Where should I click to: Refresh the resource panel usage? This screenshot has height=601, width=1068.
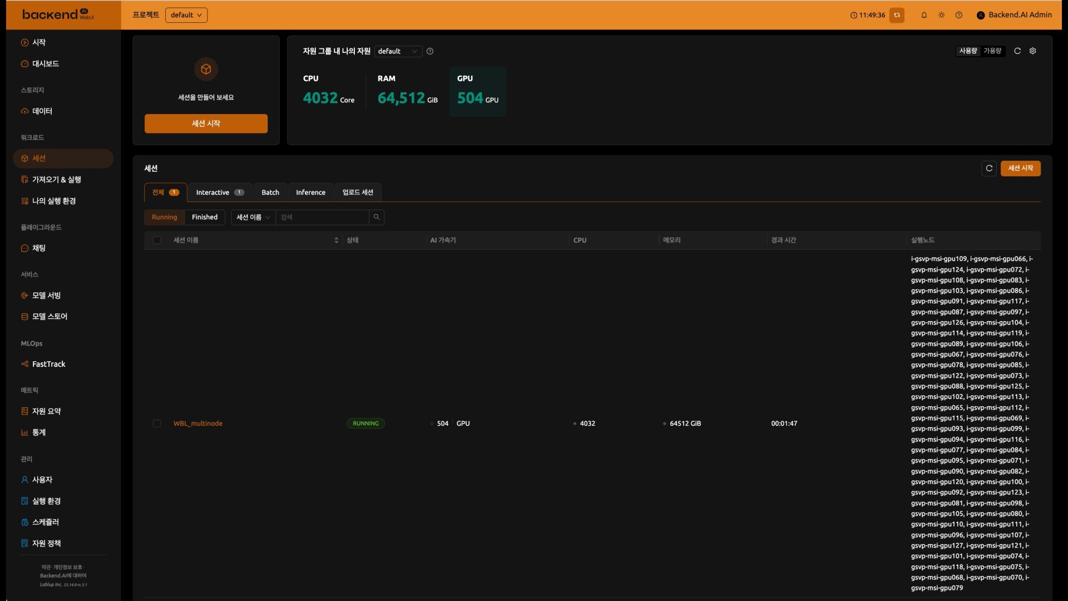(x=1017, y=51)
